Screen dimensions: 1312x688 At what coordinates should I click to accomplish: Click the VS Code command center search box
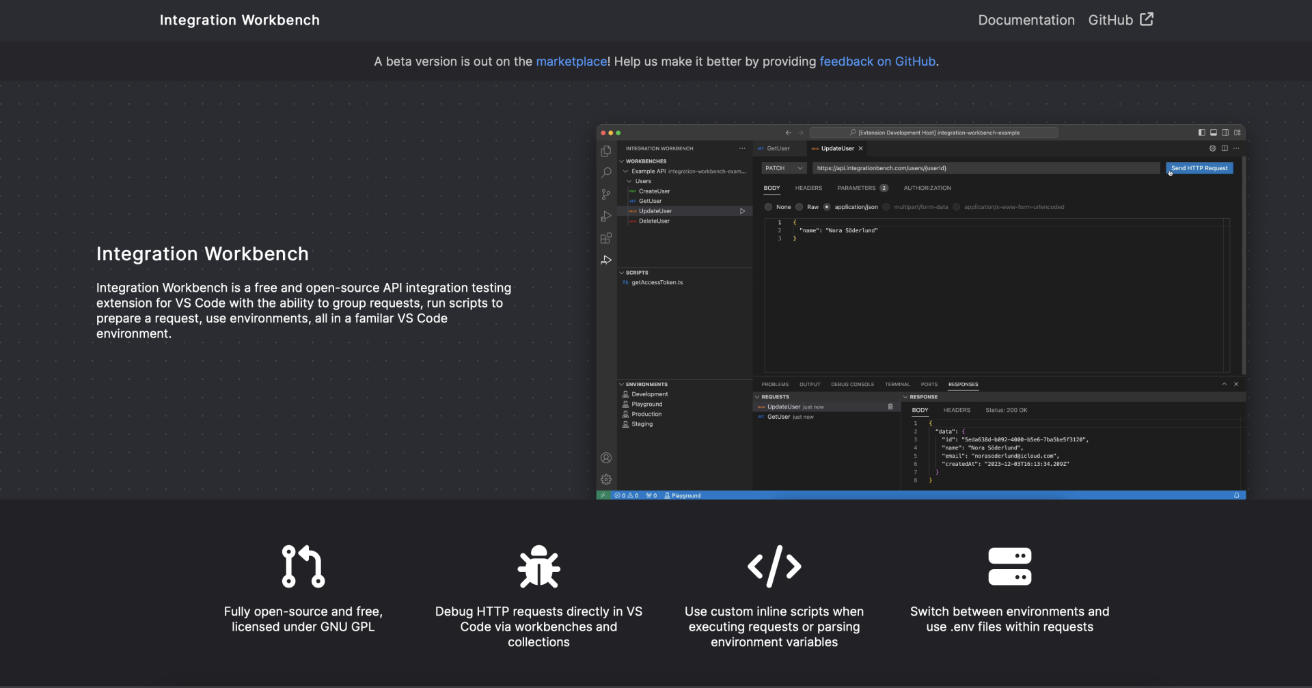pyautogui.click(x=934, y=133)
